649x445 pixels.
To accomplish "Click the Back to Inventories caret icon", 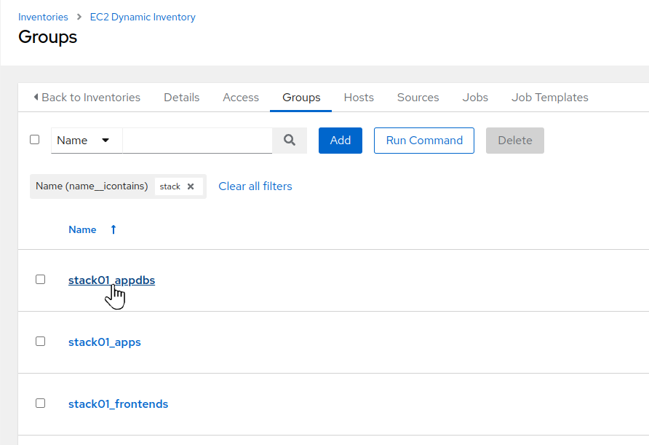I will [x=36, y=97].
